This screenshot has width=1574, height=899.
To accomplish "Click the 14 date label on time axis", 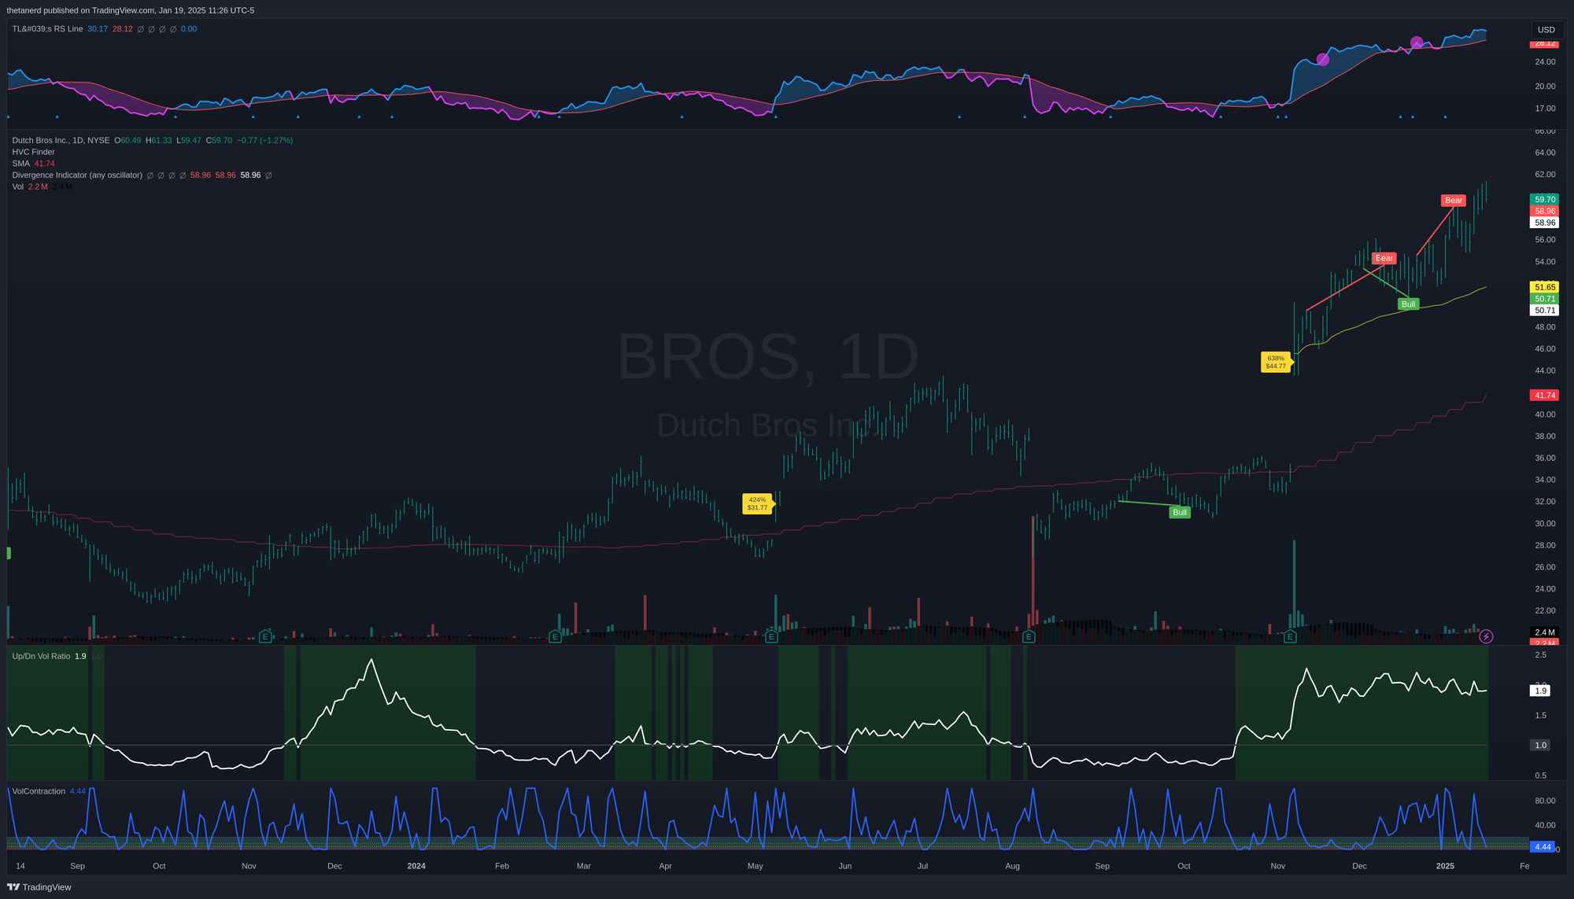I will [20, 866].
